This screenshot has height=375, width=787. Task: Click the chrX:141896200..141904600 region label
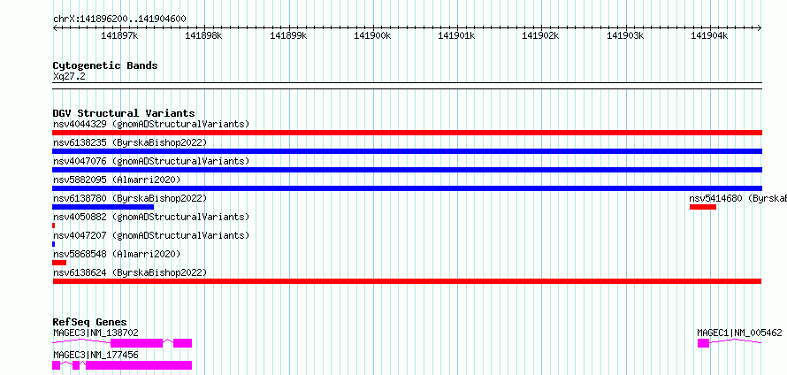119,19
